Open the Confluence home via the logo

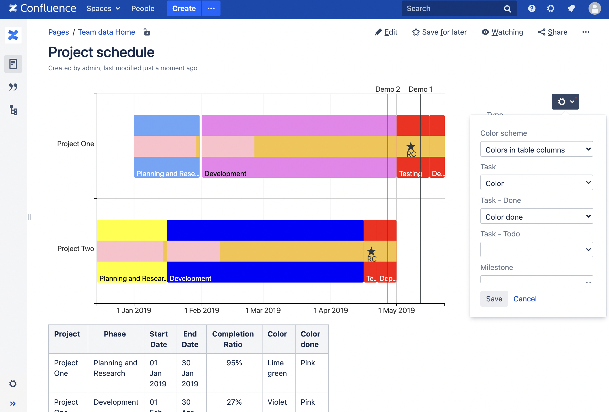point(42,8)
